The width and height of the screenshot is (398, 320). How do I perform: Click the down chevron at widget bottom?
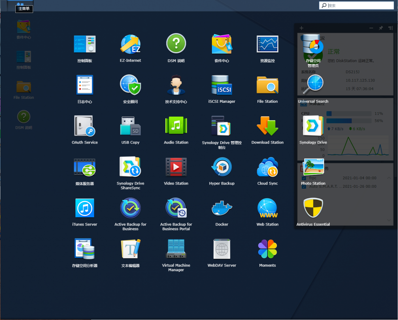(389, 220)
